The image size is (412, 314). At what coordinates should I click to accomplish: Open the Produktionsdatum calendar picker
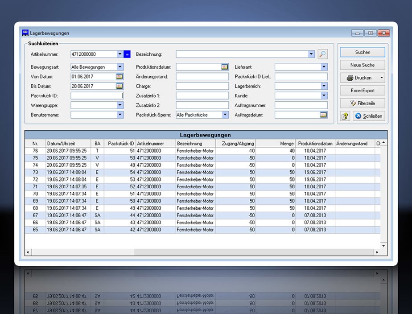[x=225, y=67]
